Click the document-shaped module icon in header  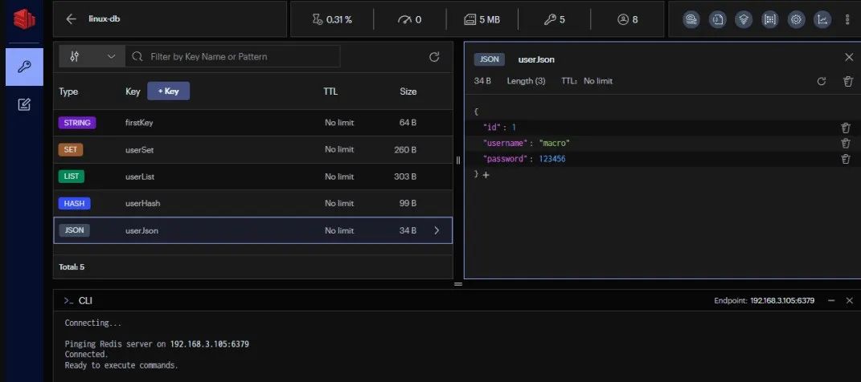point(718,20)
